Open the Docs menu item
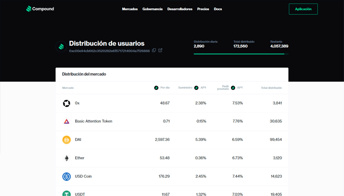344x196 pixels. point(218,9)
